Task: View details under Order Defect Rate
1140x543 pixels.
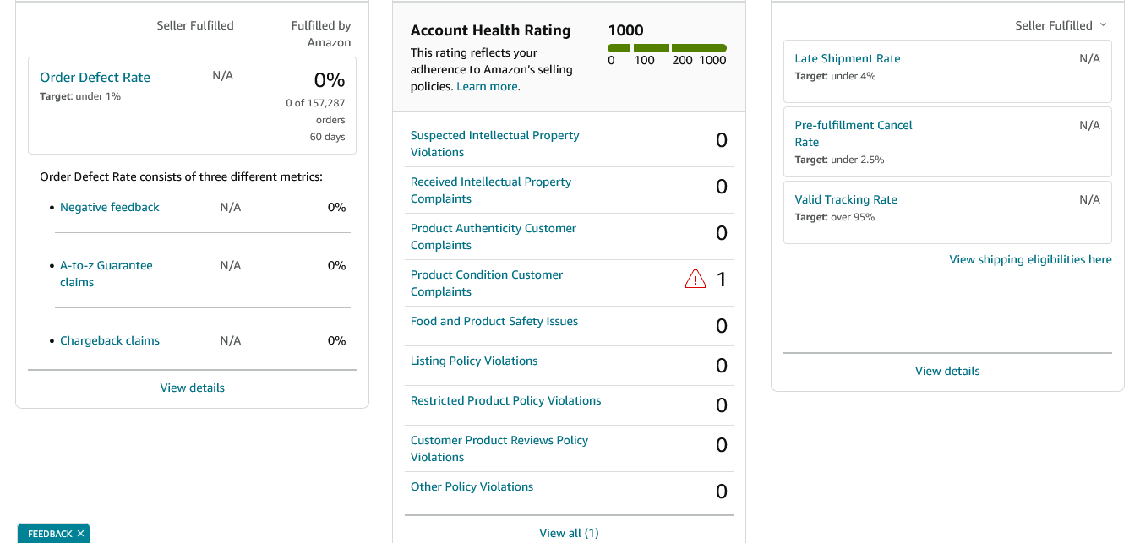Action: coord(193,388)
